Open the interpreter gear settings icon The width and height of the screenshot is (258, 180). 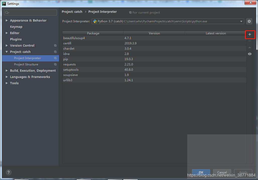tap(249, 21)
